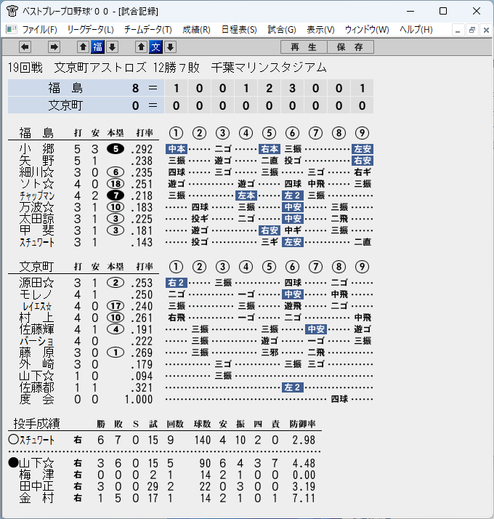Open the リーグデータ(L) menu
The image size is (494, 519).
tap(90, 30)
